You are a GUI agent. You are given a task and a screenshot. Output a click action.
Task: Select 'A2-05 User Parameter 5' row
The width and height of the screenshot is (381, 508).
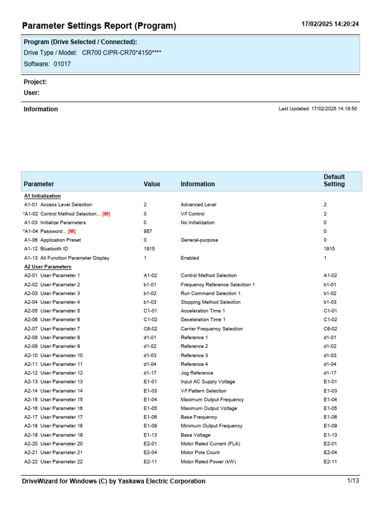pos(191,311)
